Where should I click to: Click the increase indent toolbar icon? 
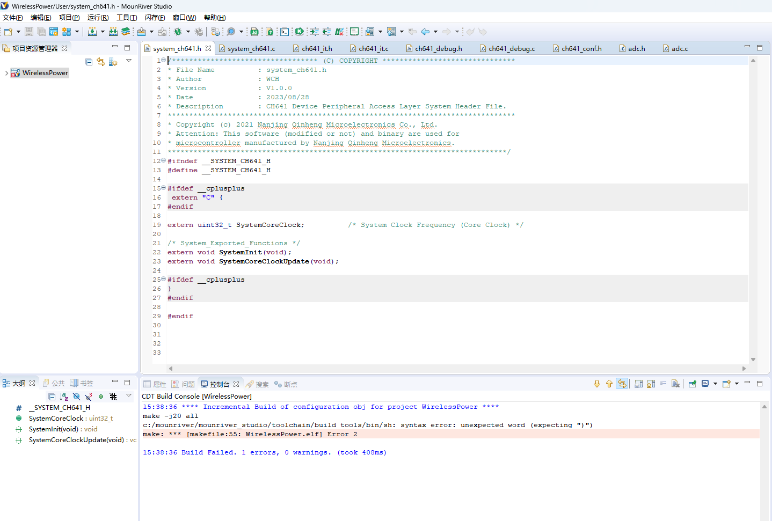[314, 32]
